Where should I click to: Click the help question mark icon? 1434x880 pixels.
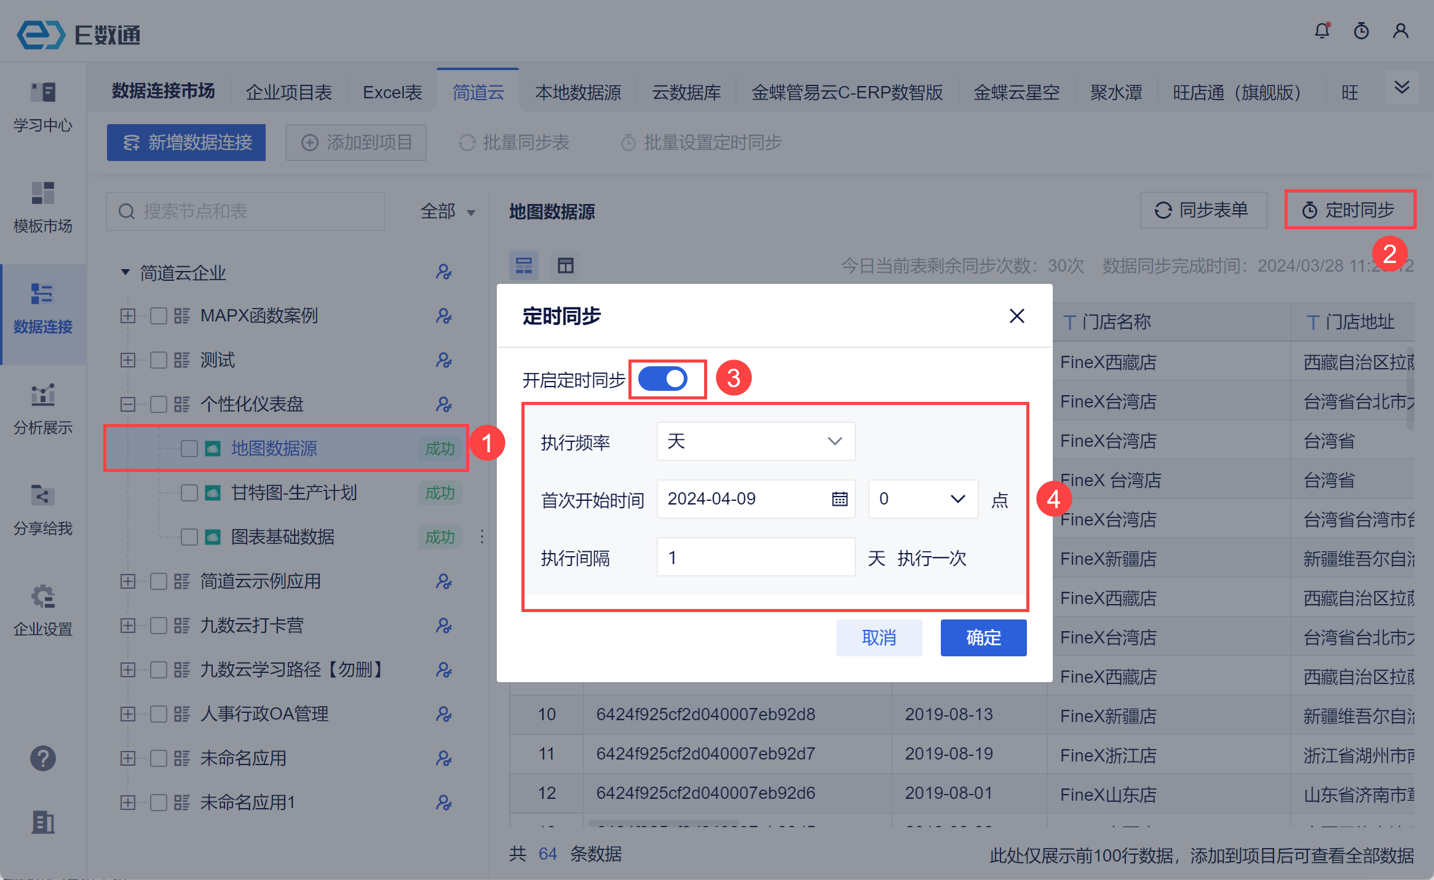pos(42,758)
